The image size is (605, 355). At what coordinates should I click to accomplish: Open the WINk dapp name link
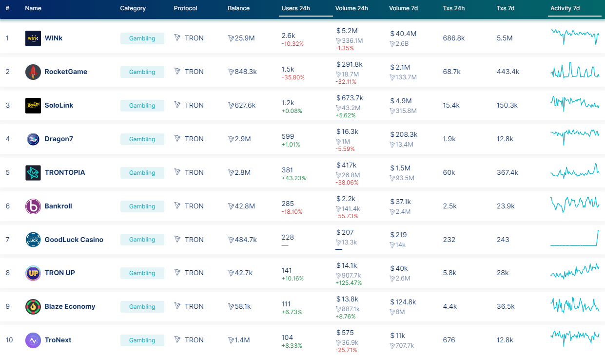point(54,38)
